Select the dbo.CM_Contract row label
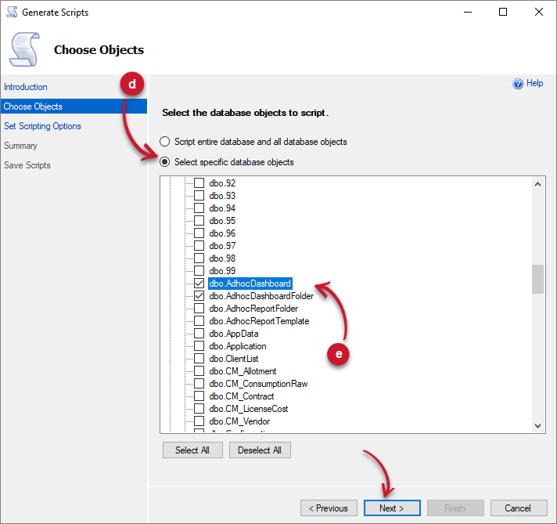The image size is (557, 524). coord(242,396)
